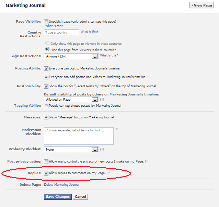Click help icon beside Moderation Blocklist box

(x=116, y=129)
